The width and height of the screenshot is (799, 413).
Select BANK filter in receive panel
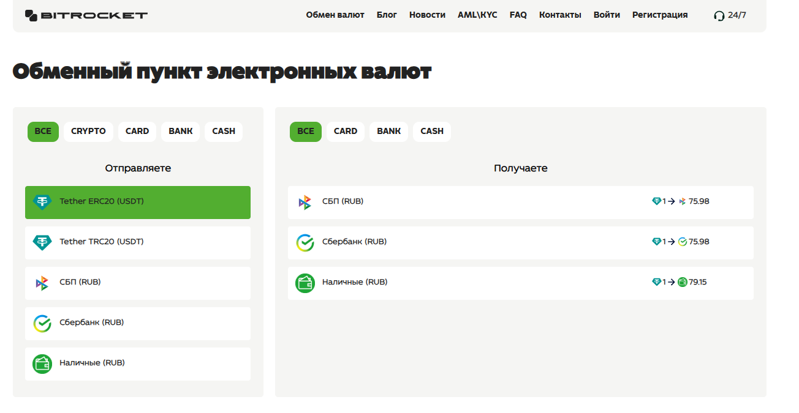coord(388,132)
